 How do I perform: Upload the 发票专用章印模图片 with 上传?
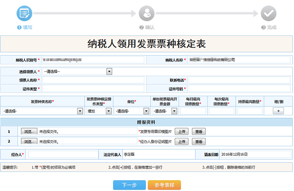pyautogui.click(x=181, y=131)
